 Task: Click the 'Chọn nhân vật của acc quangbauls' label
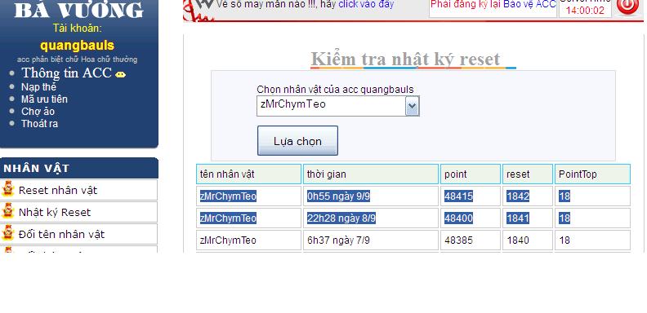pyautogui.click(x=335, y=90)
